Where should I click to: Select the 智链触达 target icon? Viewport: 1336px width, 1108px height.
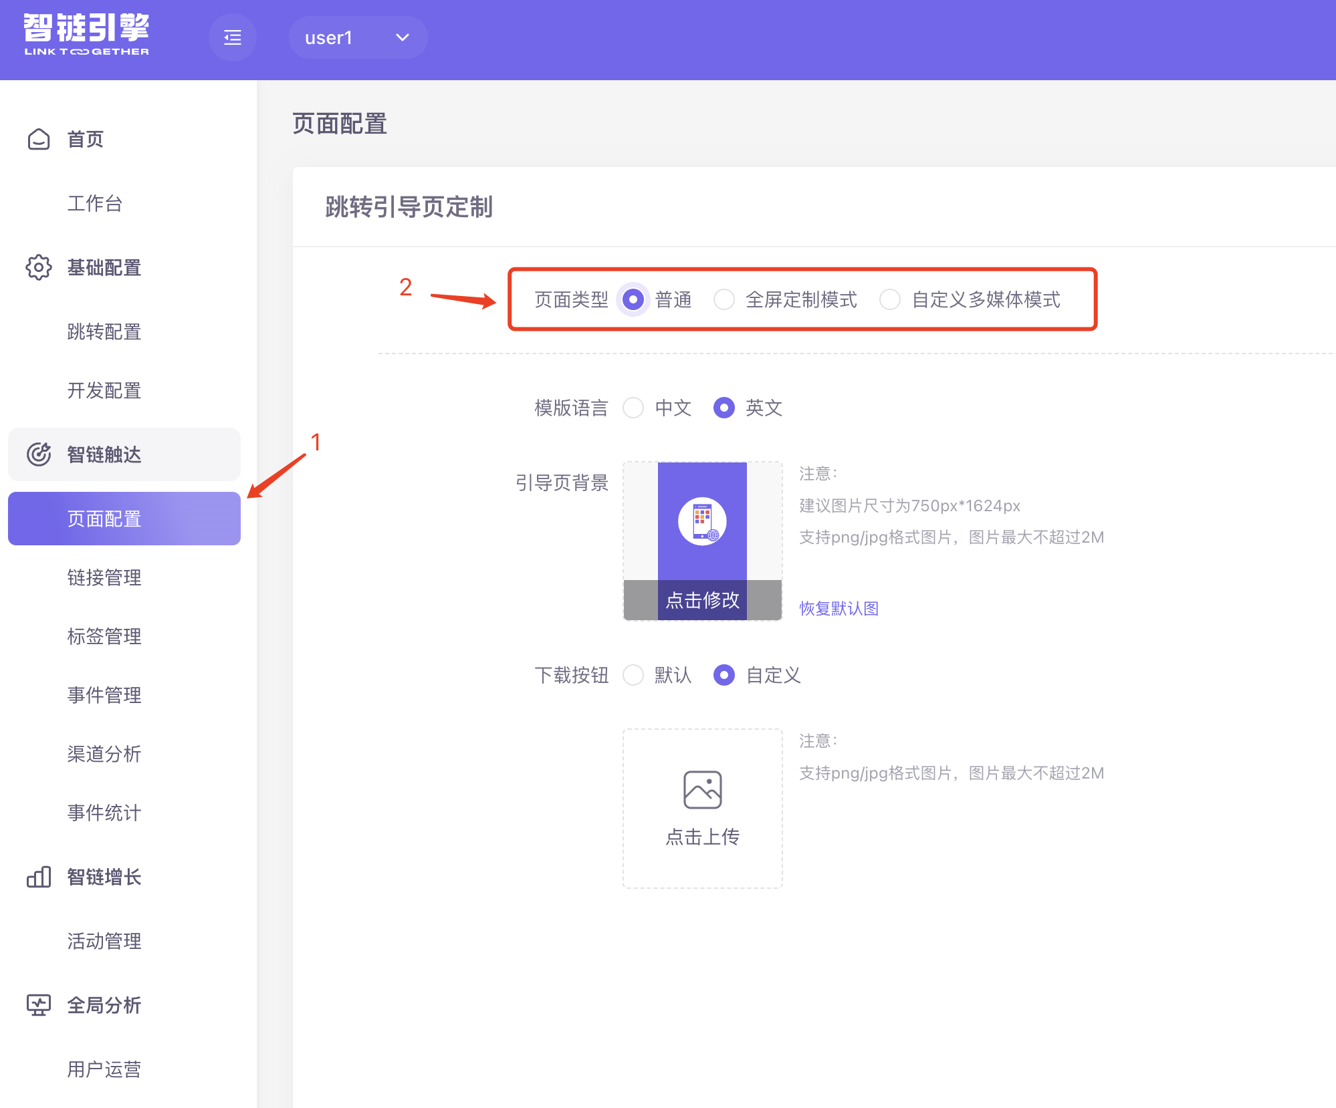38,454
